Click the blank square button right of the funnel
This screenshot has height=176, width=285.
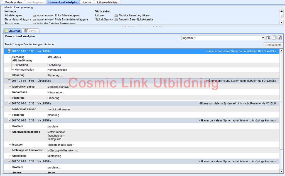(x=274, y=38)
